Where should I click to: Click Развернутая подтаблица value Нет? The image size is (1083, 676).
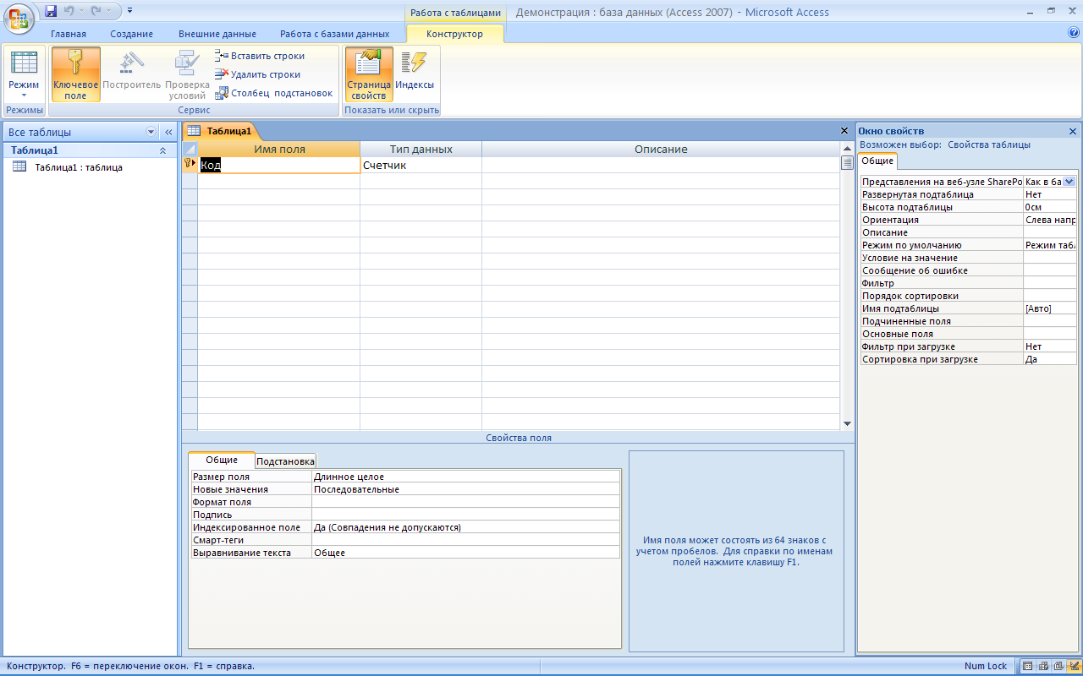(x=1050, y=194)
